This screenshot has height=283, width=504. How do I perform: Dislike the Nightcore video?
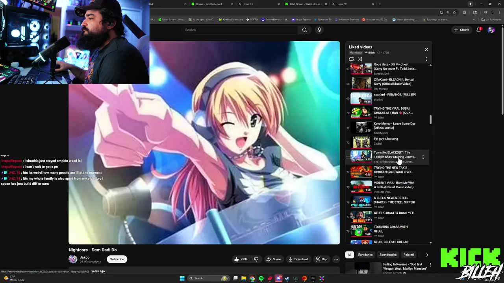click(256, 259)
